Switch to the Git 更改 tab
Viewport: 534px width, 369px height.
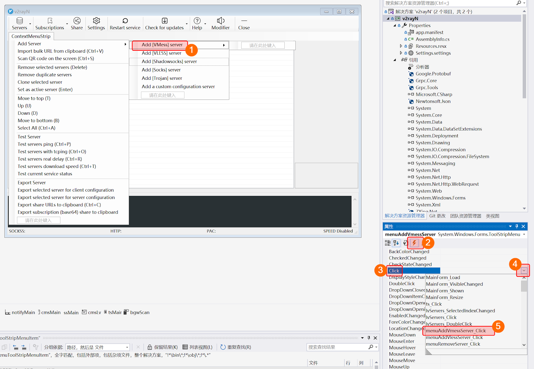pyautogui.click(x=437, y=216)
